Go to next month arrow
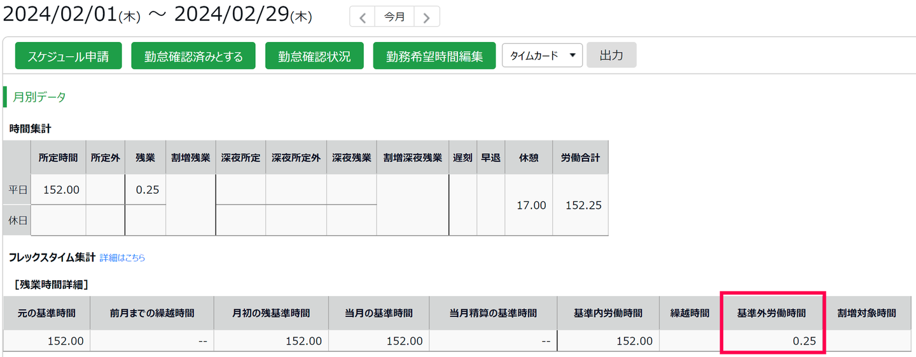 point(427,17)
